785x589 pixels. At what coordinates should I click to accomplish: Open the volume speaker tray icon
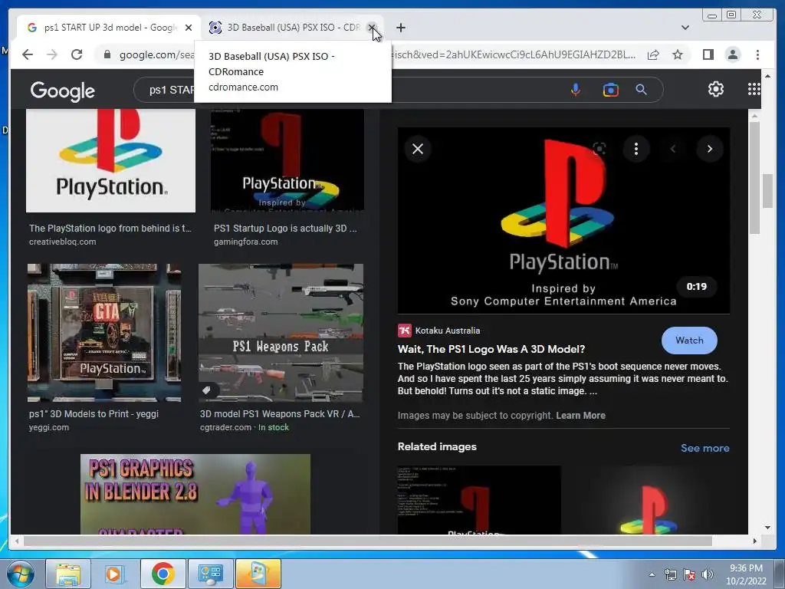708,574
